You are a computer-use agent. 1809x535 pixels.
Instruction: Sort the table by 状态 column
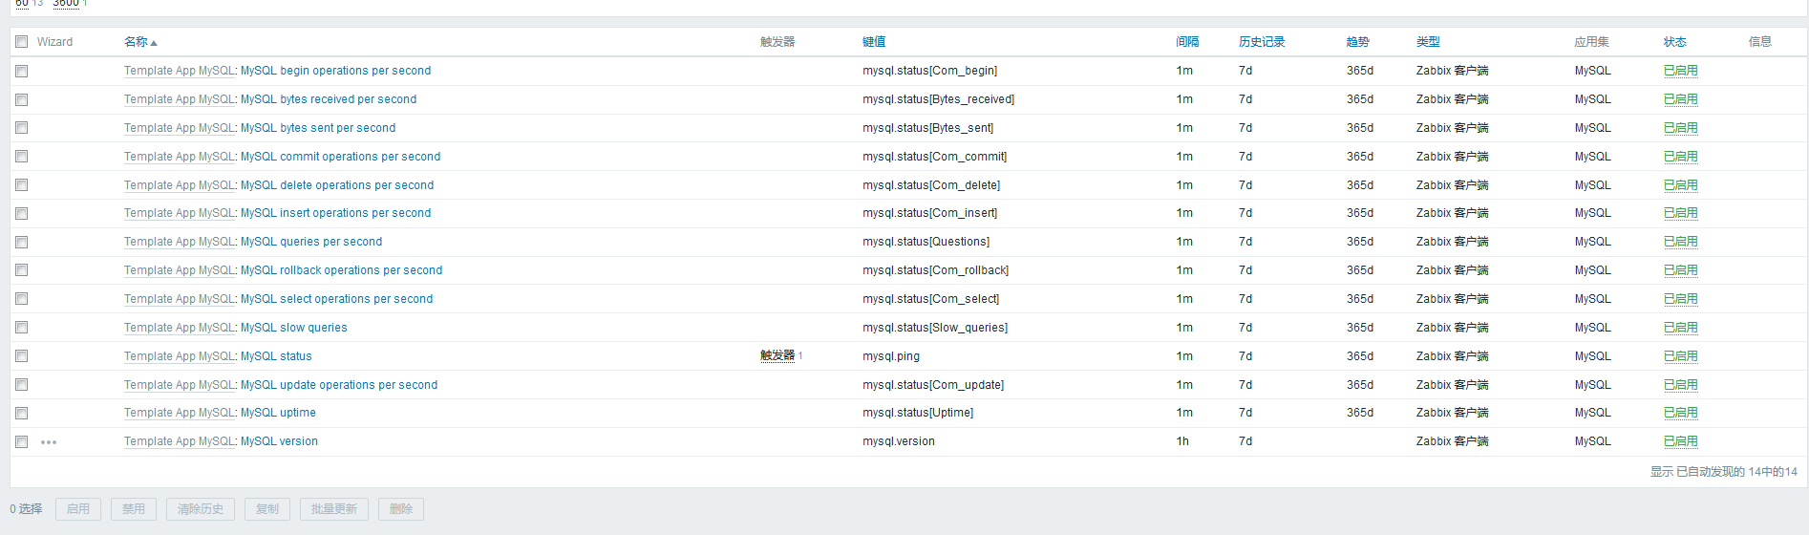tap(1675, 42)
